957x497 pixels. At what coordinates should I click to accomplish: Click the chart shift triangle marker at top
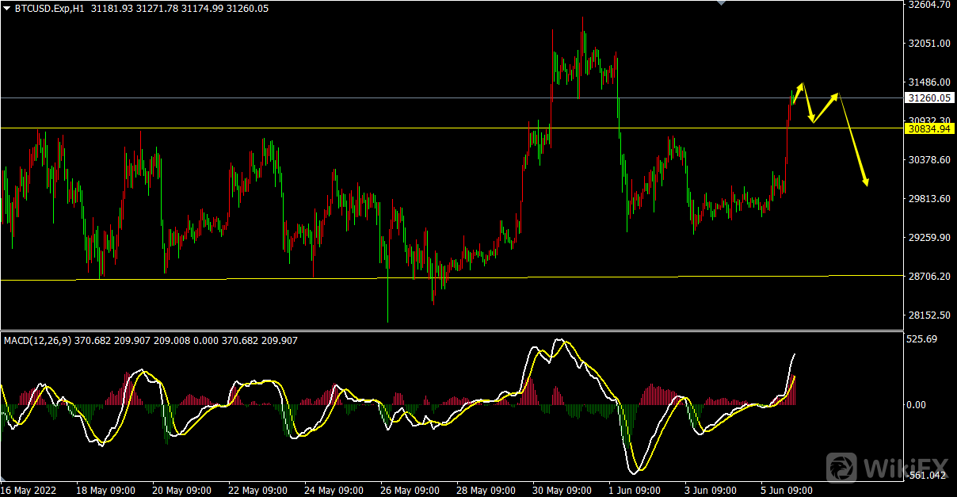(x=720, y=3)
